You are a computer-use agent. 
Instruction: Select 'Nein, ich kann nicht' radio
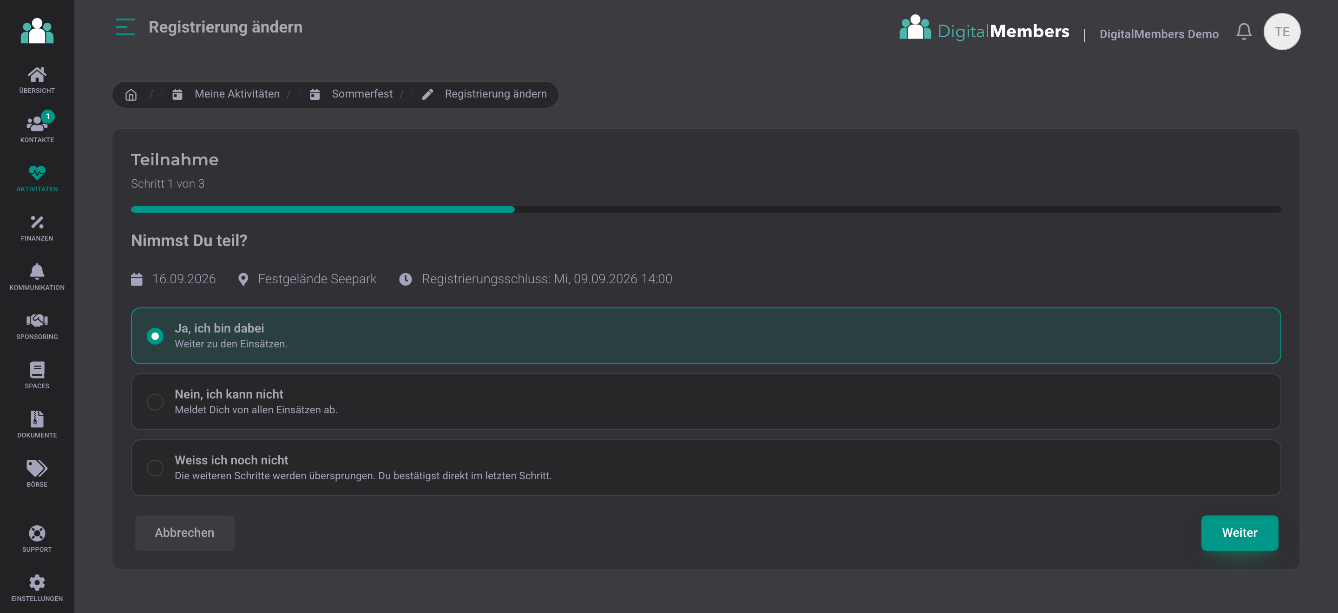coord(155,402)
